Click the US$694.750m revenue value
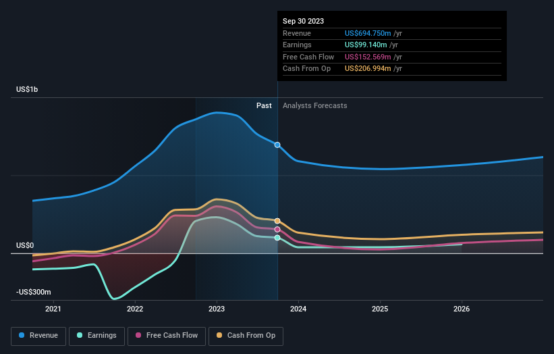The height and width of the screenshot is (354, 554). click(368, 33)
